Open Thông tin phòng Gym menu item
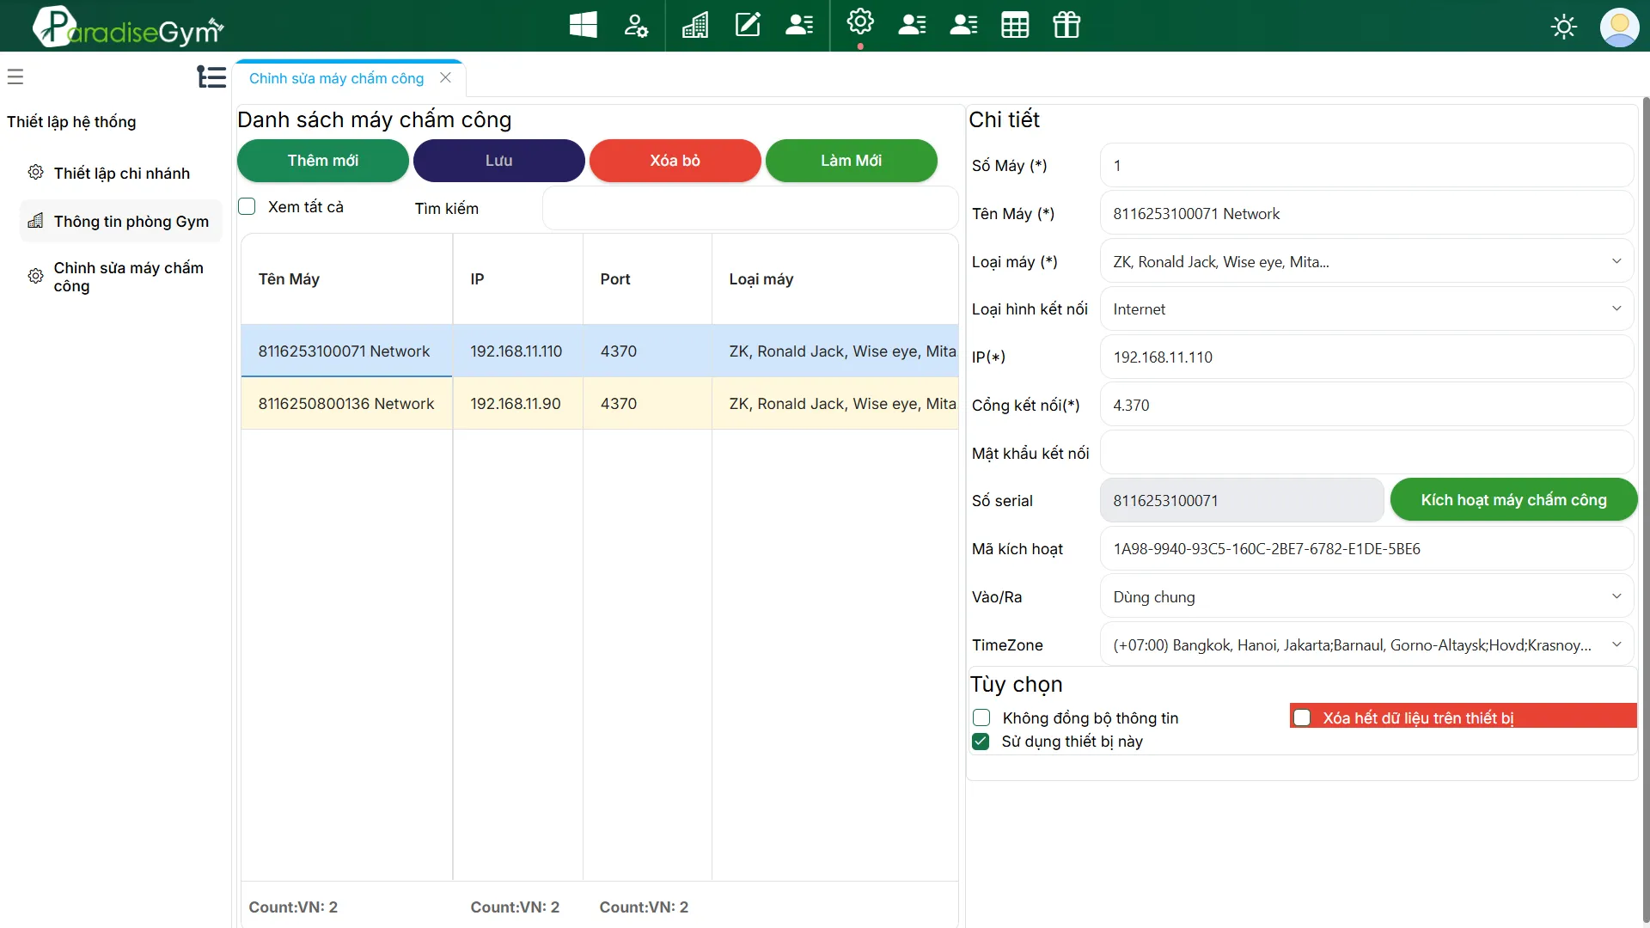This screenshot has height=928, width=1650. point(120,221)
